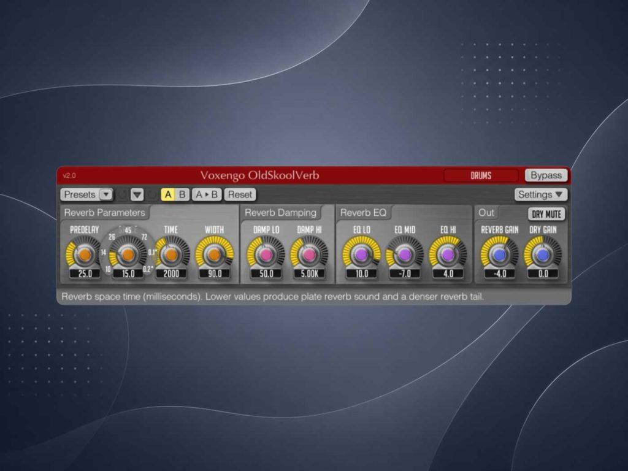Click the Reverb Gain knob
This screenshot has height=471, width=628.
pyautogui.click(x=499, y=255)
